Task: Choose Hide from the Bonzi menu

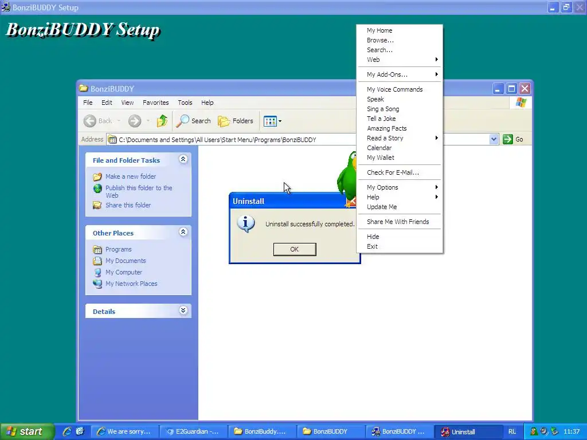Action: (400, 237)
